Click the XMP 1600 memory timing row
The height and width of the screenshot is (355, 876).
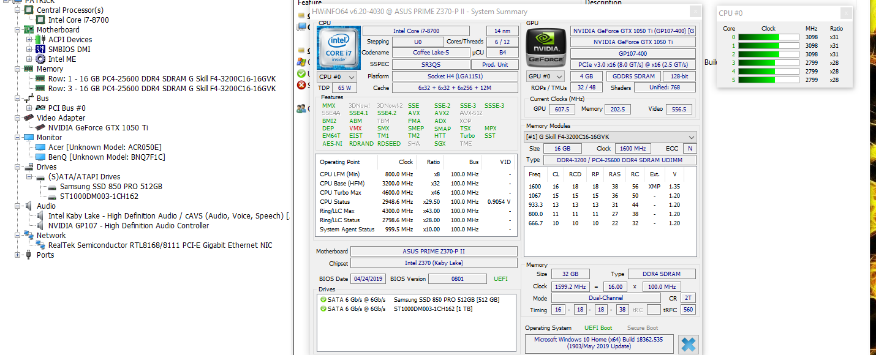[x=610, y=186]
